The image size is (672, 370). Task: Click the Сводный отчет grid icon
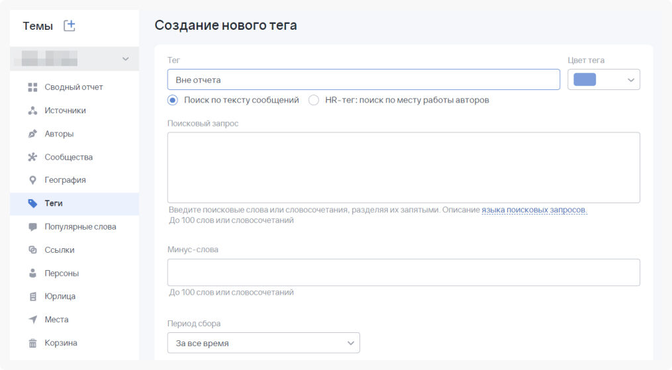point(32,87)
